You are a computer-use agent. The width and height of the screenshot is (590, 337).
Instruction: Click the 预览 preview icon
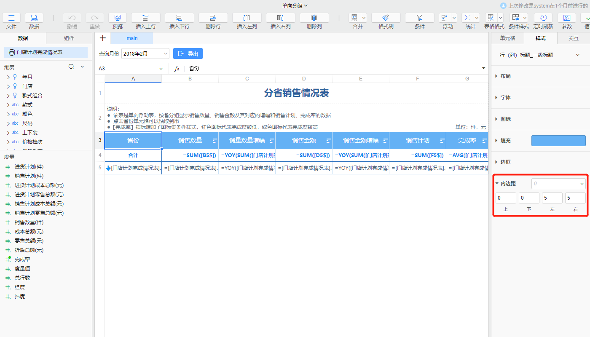(117, 18)
